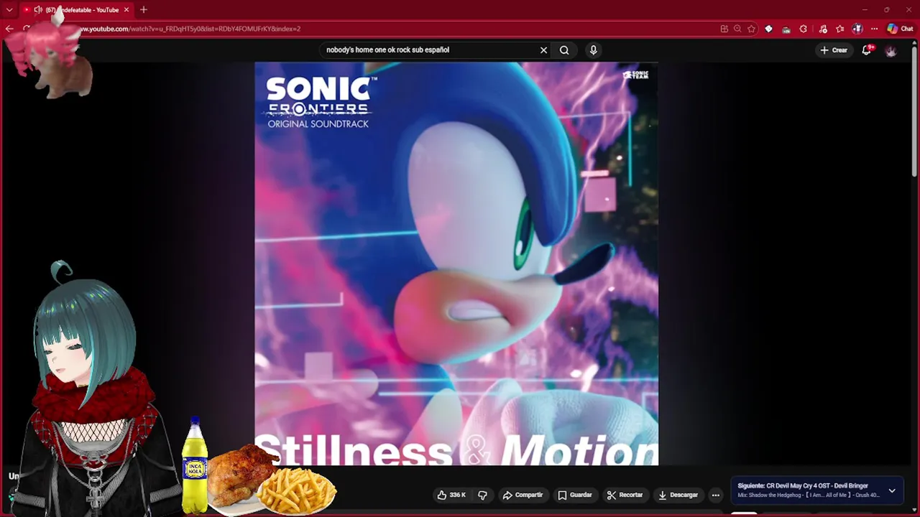This screenshot has height=517, width=920.
Task: Switch to the Undefeatable - YouTube tab
Action: click(x=77, y=10)
